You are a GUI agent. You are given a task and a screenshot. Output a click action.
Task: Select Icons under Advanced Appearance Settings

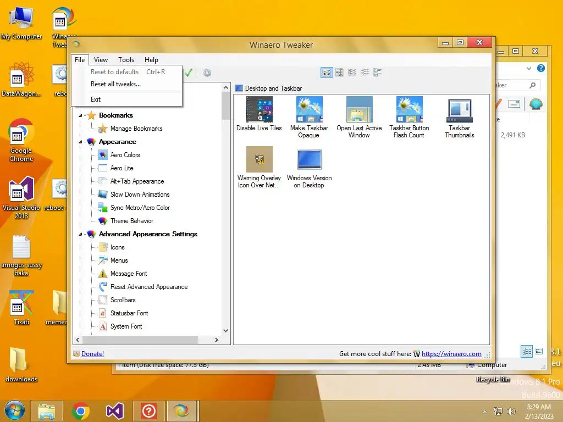[117, 247]
